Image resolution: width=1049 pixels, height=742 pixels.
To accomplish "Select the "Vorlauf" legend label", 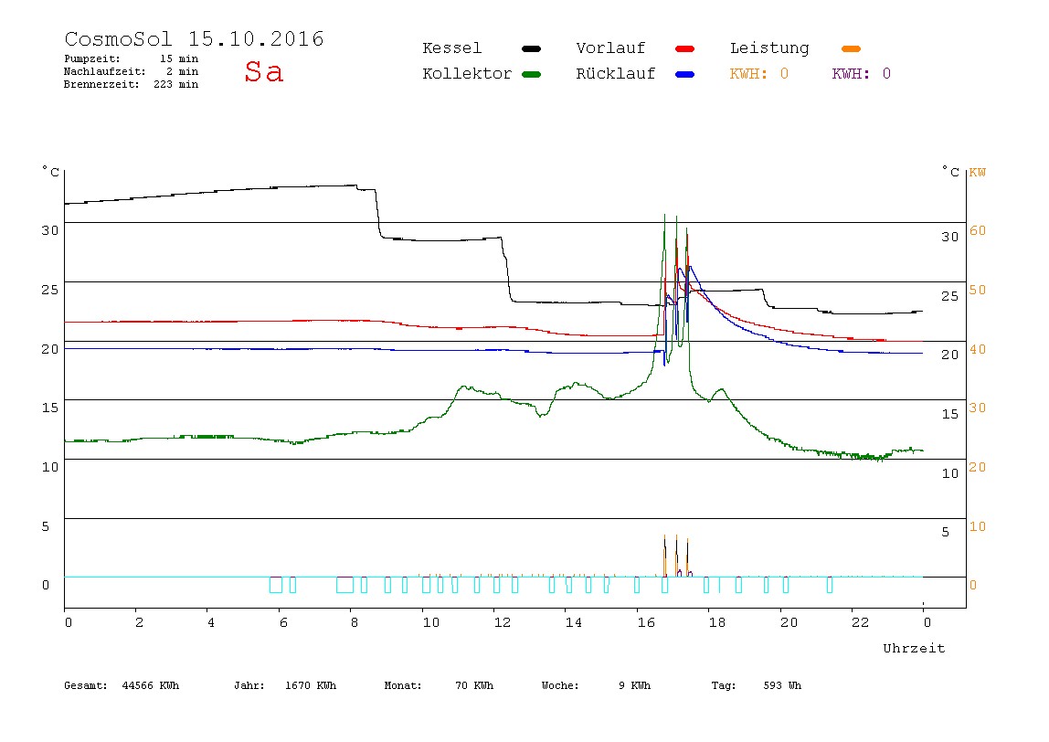I will pos(610,48).
